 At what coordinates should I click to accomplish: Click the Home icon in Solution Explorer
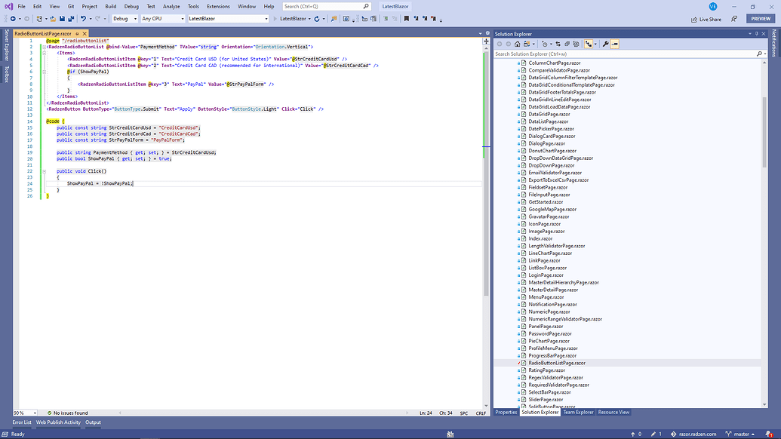point(517,44)
